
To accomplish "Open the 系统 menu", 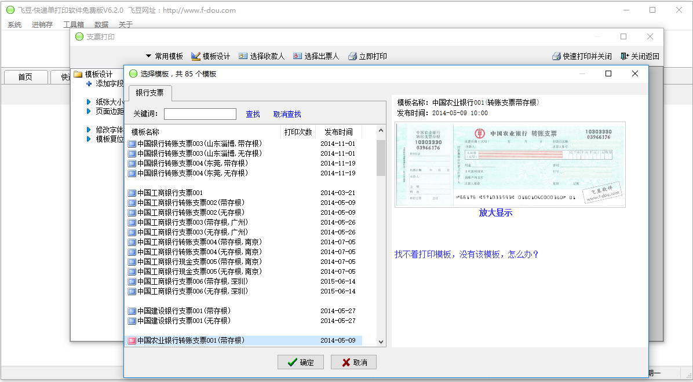I will coord(14,25).
